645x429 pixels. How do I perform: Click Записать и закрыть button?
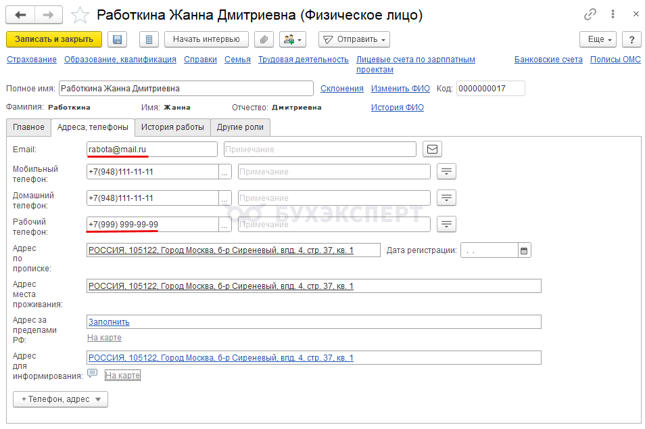(54, 39)
